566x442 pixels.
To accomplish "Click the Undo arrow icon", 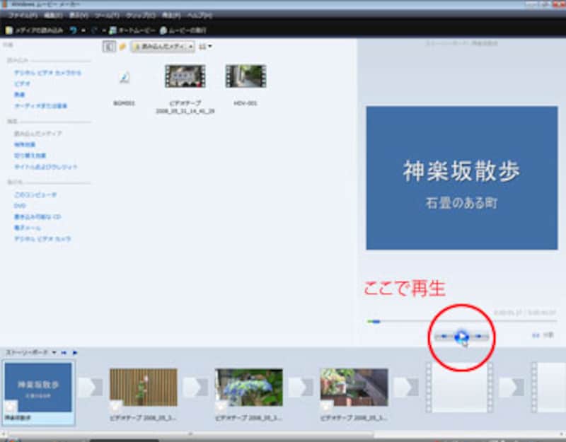I will [x=74, y=30].
